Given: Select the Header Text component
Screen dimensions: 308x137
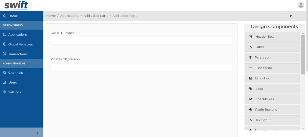Looking at the screenshot, I should (x=272, y=37).
